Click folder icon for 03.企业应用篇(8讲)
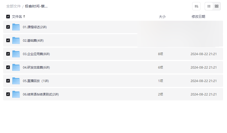 pyautogui.click(x=16, y=54)
